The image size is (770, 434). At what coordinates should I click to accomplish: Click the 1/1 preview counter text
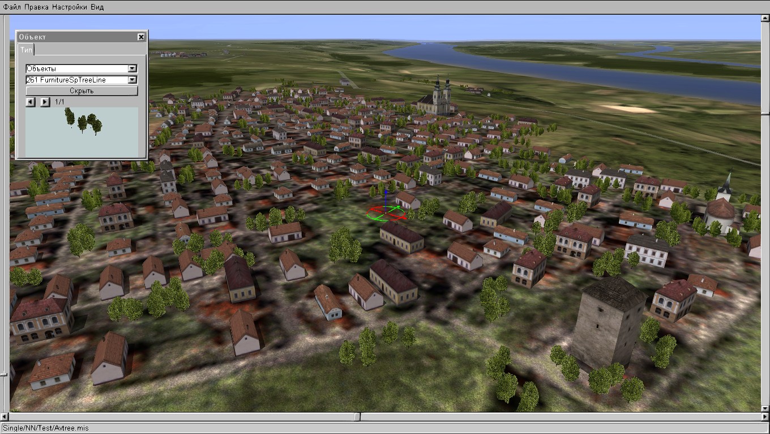coord(60,102)
